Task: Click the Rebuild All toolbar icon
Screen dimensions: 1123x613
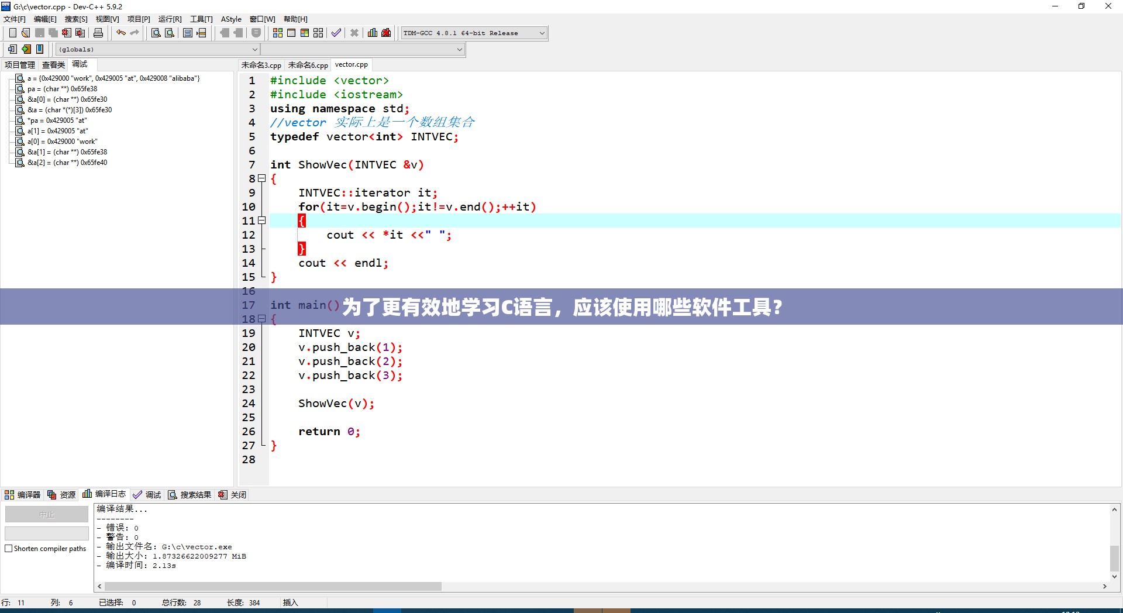Action: pyautogui.click(x=318, y=33)
